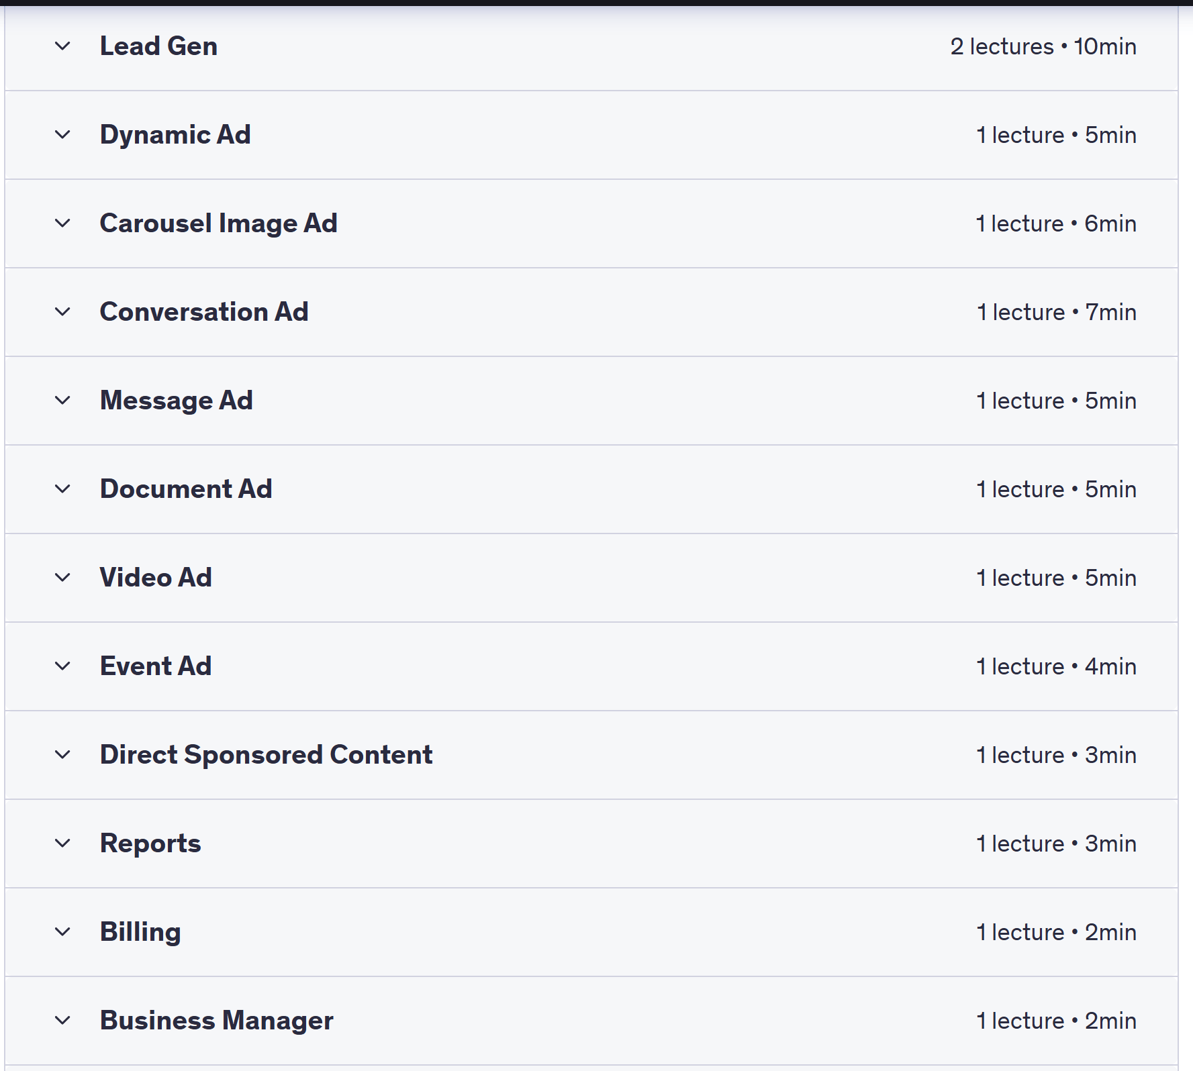
Task: Expand the Billing section chevron
Action: 62,932
